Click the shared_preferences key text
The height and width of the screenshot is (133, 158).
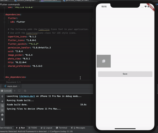19,66
